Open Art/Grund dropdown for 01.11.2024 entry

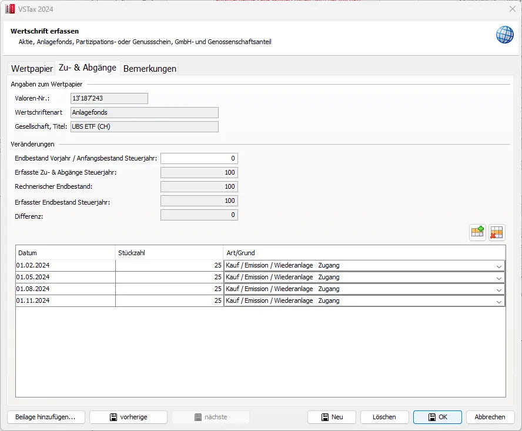pyautogui.click(x=499, y=301)
